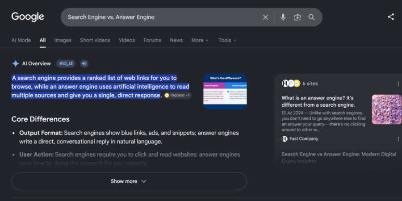Open the Tools dropdown
Image resolution: width=402 pixels, height=201 pixels.
[x=227, y=40]
